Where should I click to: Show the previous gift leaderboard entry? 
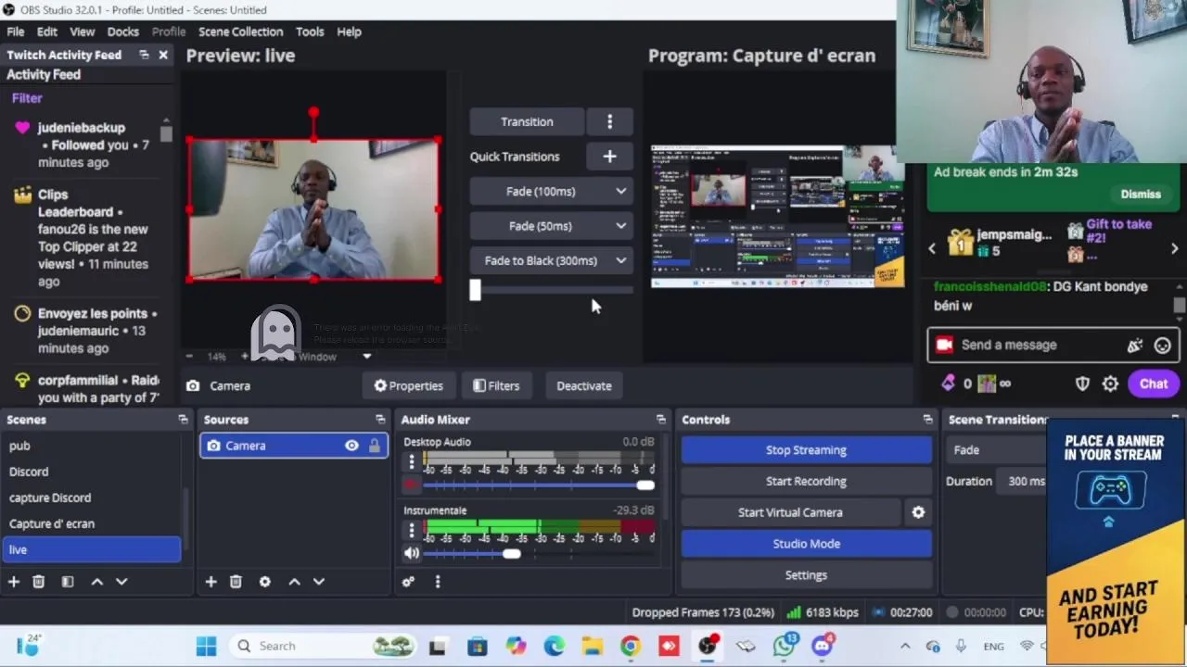(933, 248)
